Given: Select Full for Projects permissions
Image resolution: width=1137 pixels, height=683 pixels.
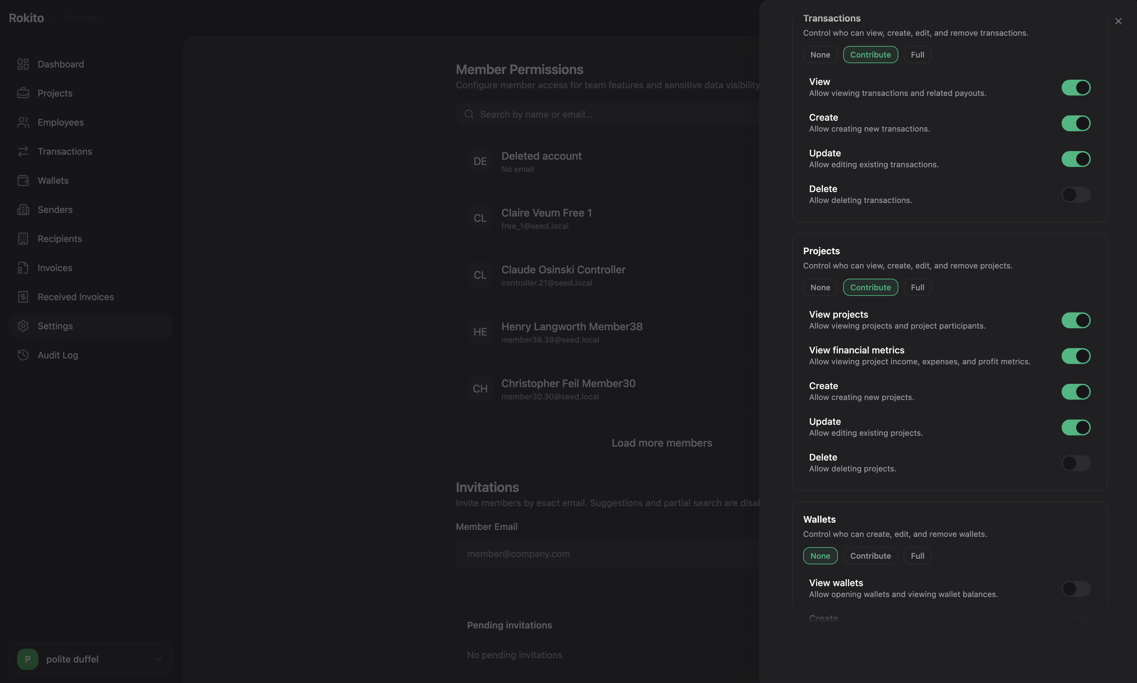Looking at the screenshot, I should coord(917,287).
